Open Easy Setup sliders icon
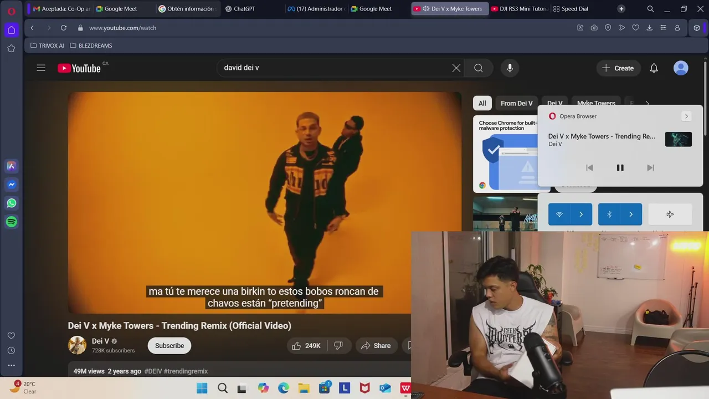This screenshot has width=709, height=399. (x=663, y=28)
